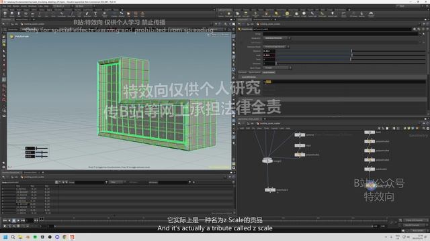The image size is (430, 241).
Task: Switch to Spine Control parameter tab
Action: pos(255,72)
